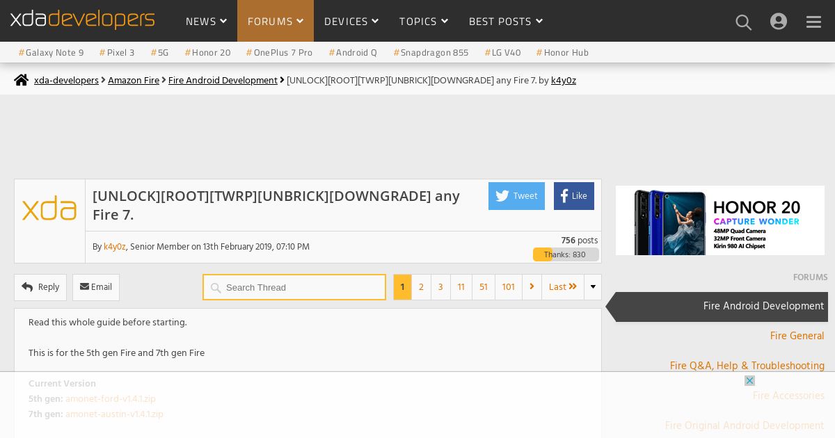Open the search magnifier in header
The width and height of the screenshot is (835, 438).
click(744, 22)
